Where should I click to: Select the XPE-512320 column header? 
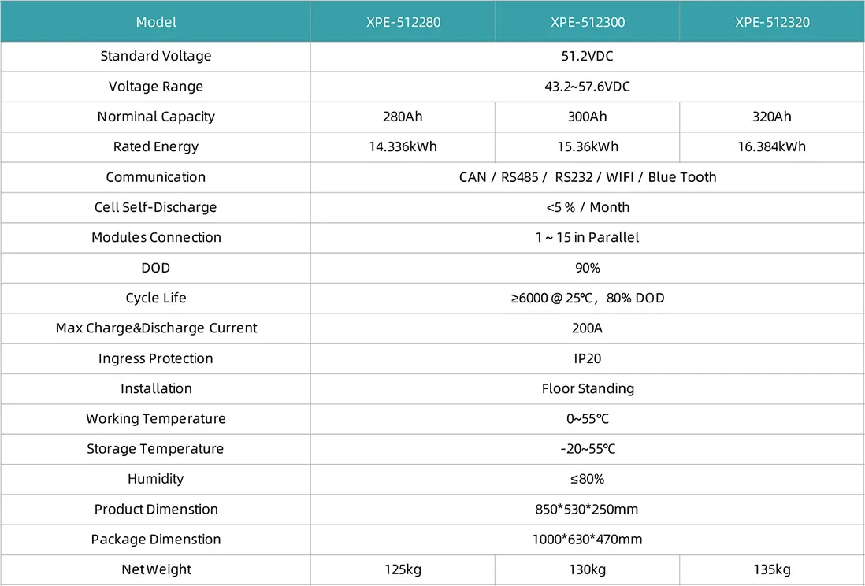(x=772, y=22)
